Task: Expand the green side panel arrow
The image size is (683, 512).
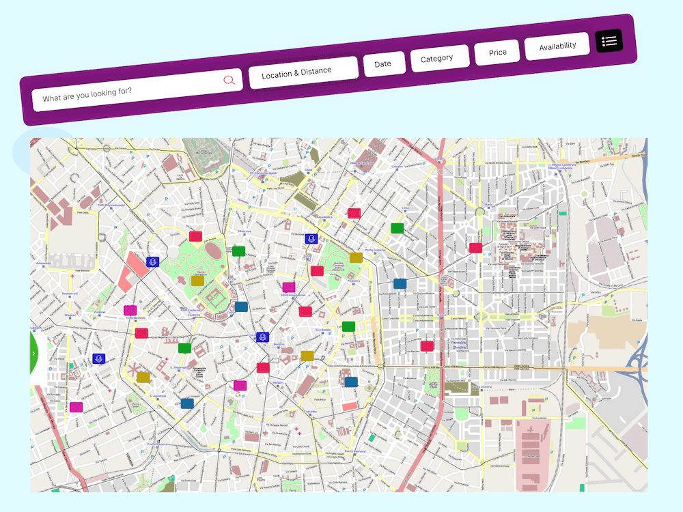Action: (34, 354)
